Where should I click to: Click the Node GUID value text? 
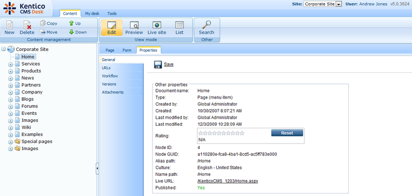(x=237, y=154)
